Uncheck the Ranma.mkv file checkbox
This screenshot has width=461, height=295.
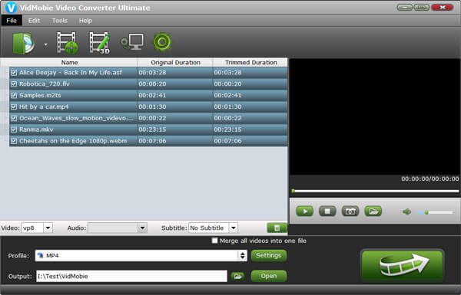14,129
